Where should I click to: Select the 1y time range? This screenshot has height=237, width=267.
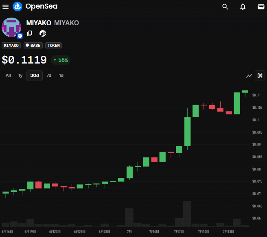20,75
